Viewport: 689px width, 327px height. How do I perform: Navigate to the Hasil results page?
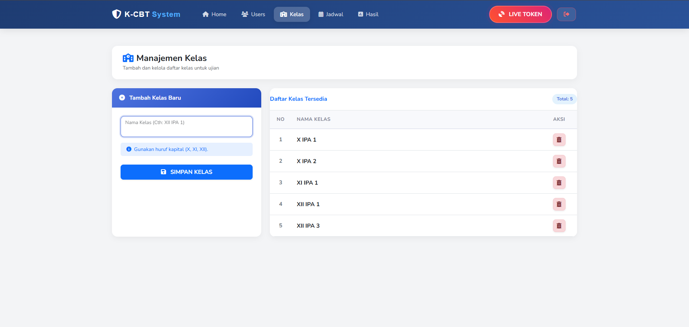click(368, 14)
